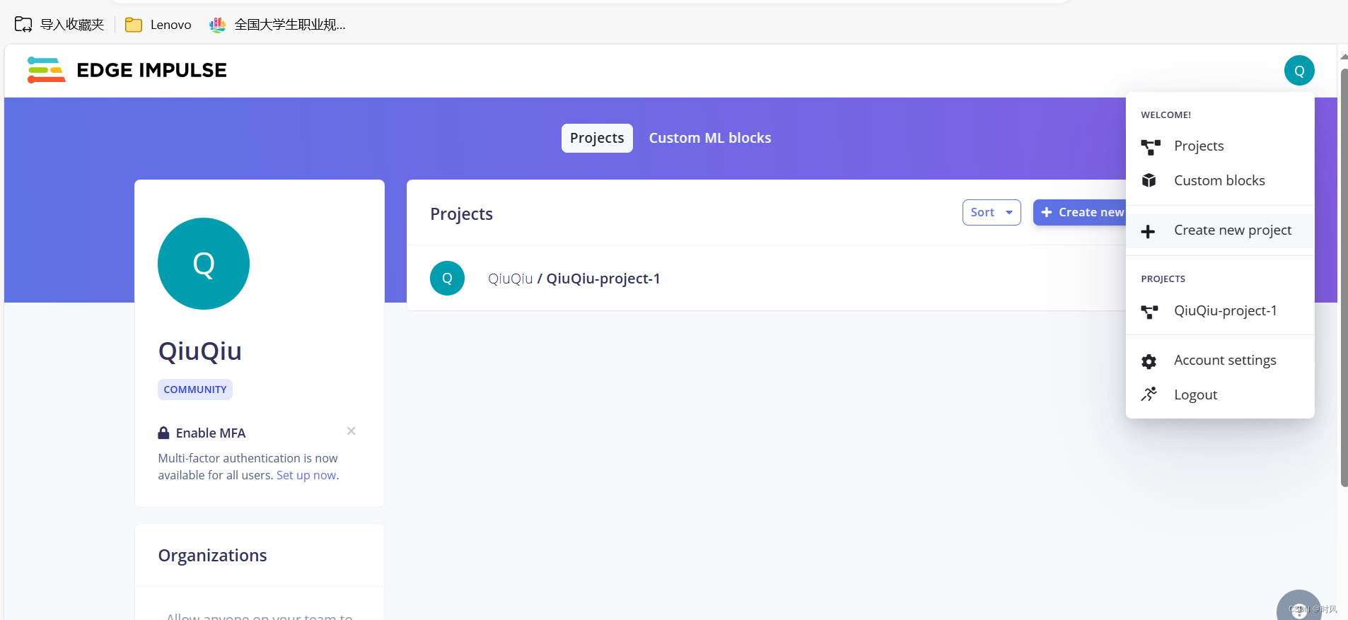Click the colorful bookmark icon for 全国大学生职业规
Image resolution: width=1348 pixels, height=620 pixels.
[217, 25]
